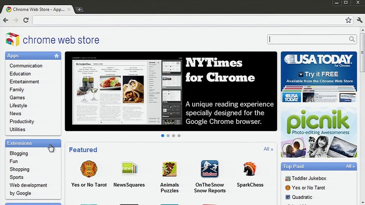
Task: Click the Featured section heading
Action: (83, 150)
